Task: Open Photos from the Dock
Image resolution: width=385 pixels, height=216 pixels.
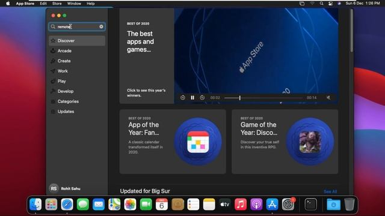Action: (x=130, y=204)
